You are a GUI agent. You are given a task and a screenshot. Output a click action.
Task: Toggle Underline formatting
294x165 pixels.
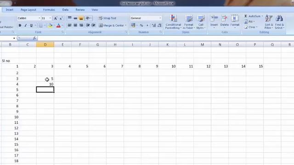[x=31, y=26]
